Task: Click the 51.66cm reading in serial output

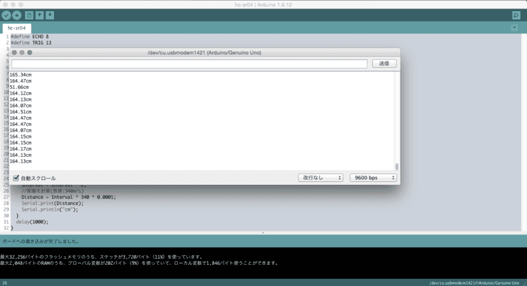Action: click(x=20, y=87)
